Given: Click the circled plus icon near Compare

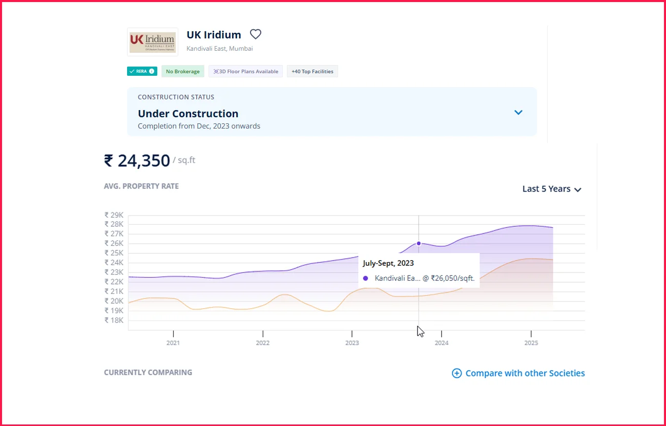Looking at the screenshot, I should pos(456,373).
